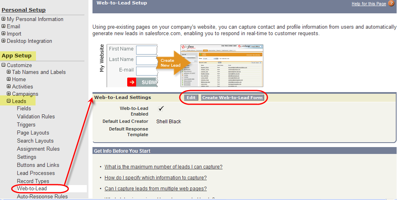Click Create Web-to-Lead Form button

(x=233, y=97)
